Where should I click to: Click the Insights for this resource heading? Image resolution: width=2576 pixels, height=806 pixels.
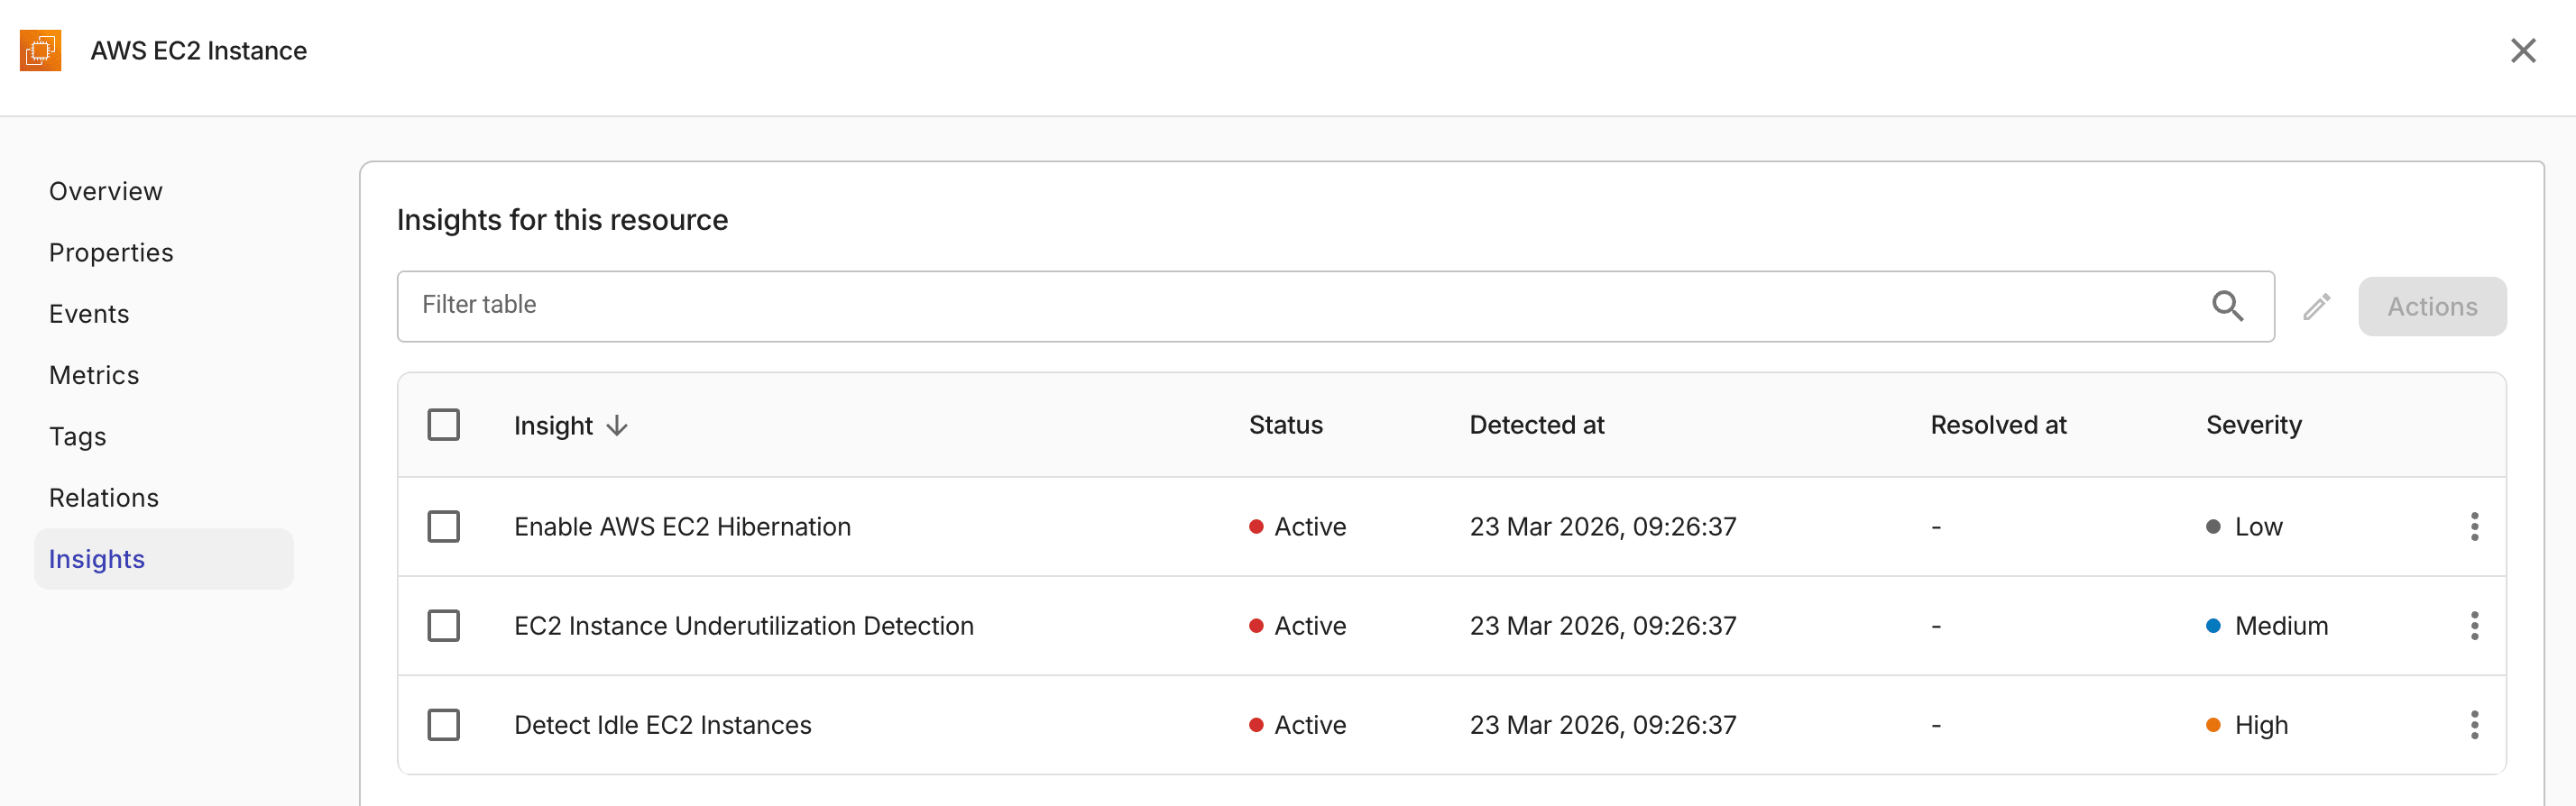(x=562, y=220)
